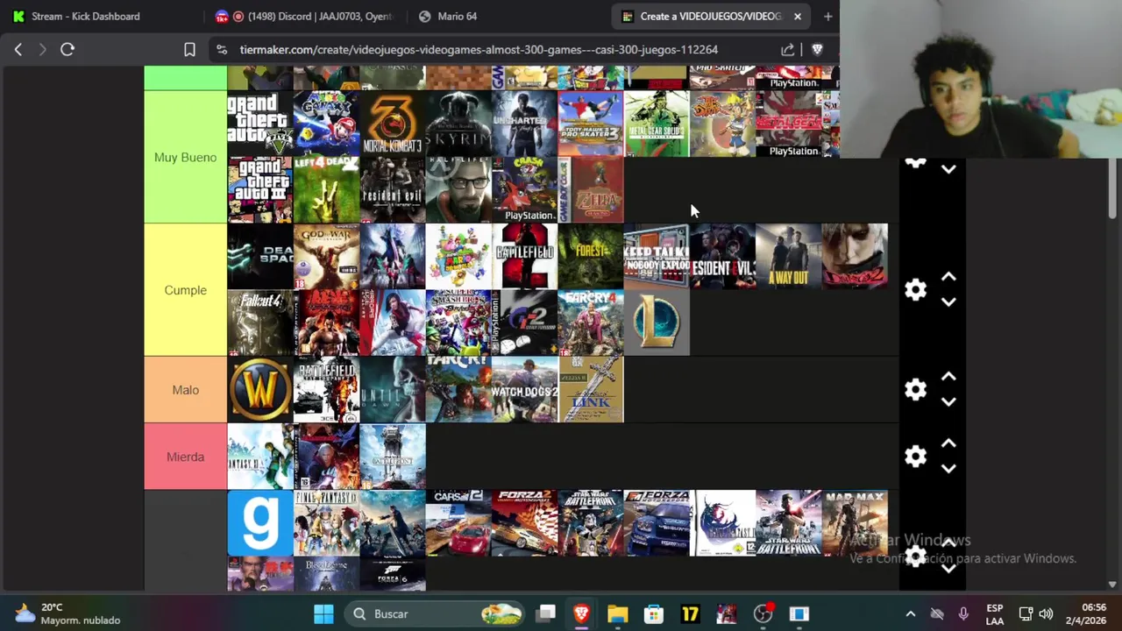The width and height of the screenshot is (1122, 631).
Task: Open settings gear for the Mierda tier
Action: click(915, 457)
